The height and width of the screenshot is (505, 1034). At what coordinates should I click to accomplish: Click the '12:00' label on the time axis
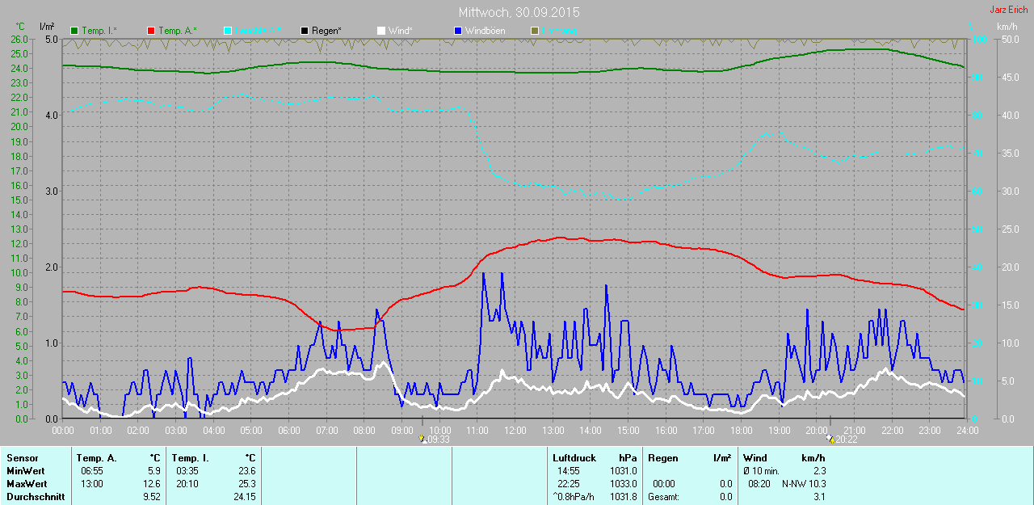tap(515, 430)
